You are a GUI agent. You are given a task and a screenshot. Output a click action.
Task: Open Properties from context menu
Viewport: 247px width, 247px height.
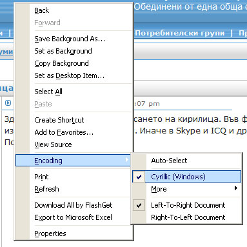point(74,233)
